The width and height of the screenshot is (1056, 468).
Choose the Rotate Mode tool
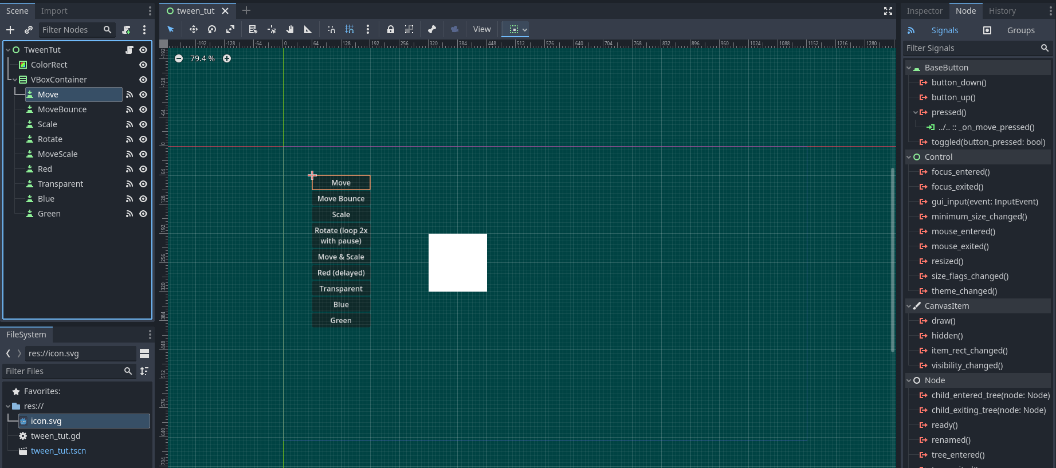212,29
